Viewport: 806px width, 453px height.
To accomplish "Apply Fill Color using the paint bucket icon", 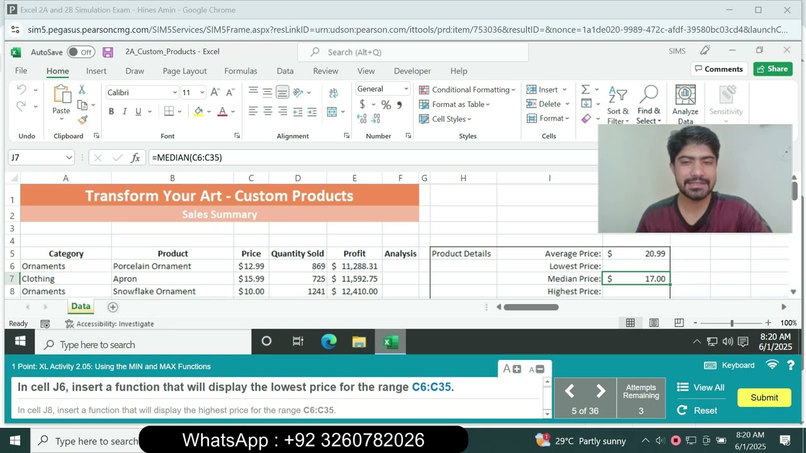I will click(x=198, y=111).
